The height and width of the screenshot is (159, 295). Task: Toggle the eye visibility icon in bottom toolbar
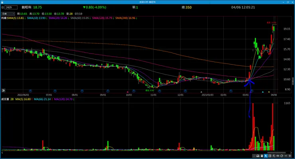point(278,156)
